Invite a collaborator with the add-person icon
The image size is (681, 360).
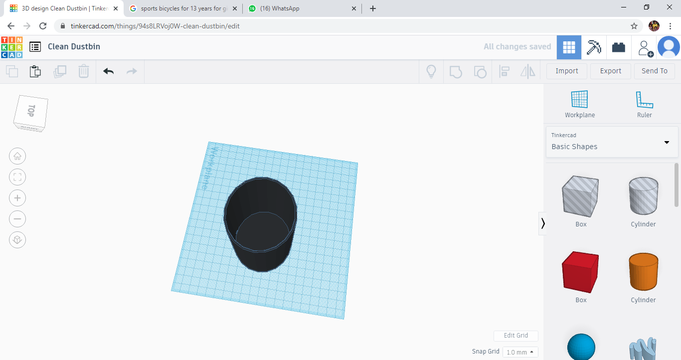[645, 48]
